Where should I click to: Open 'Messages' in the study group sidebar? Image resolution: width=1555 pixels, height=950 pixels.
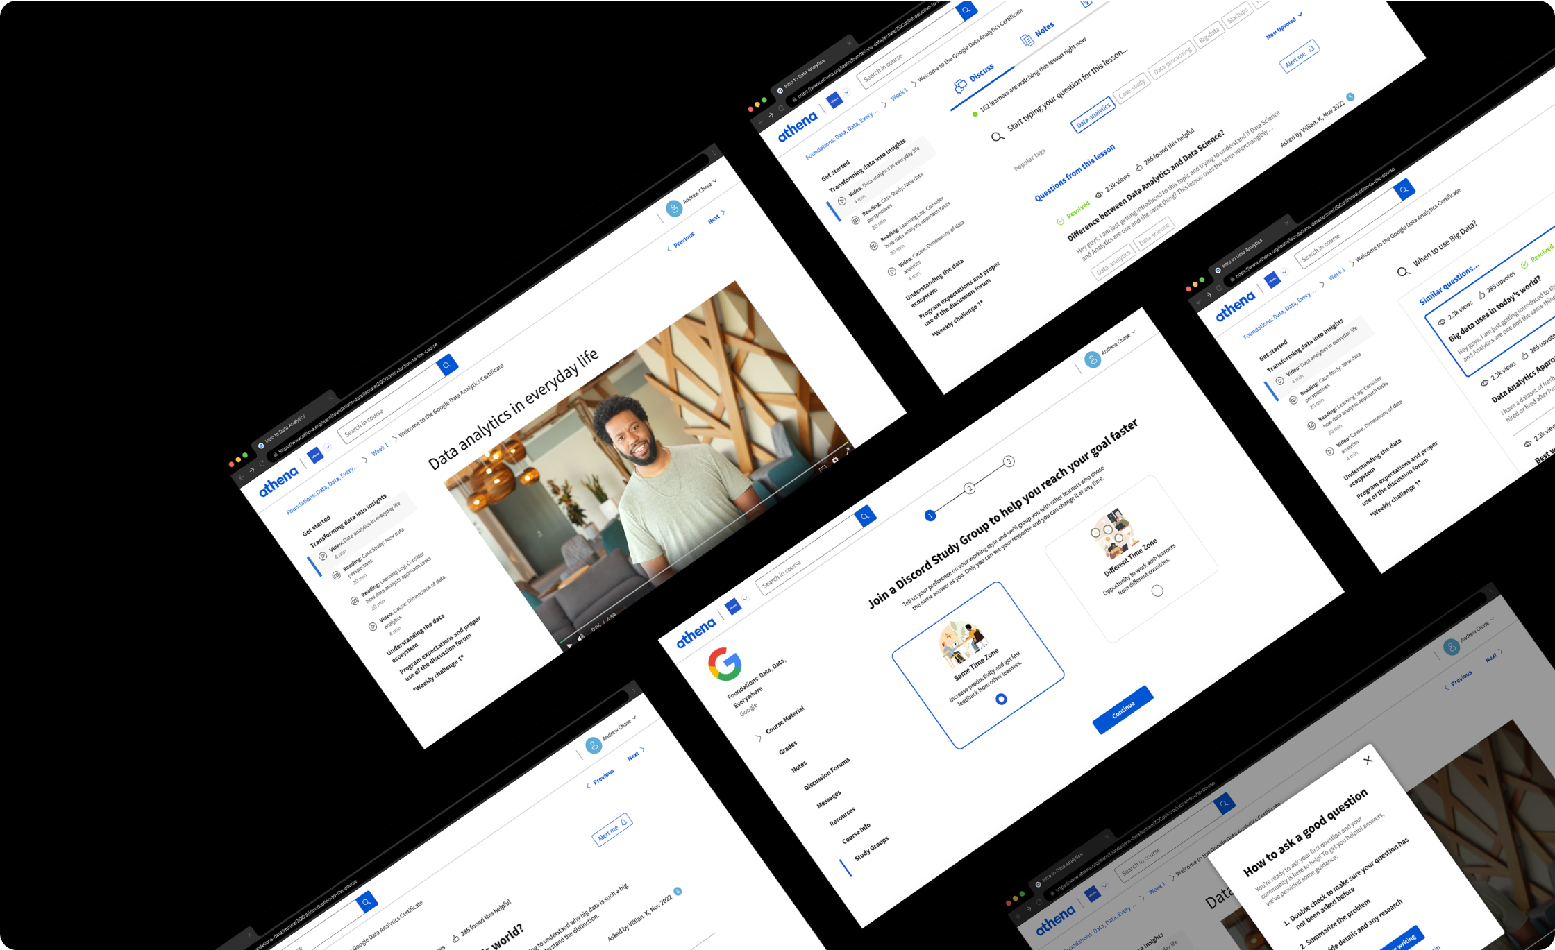tap(828, 799)
